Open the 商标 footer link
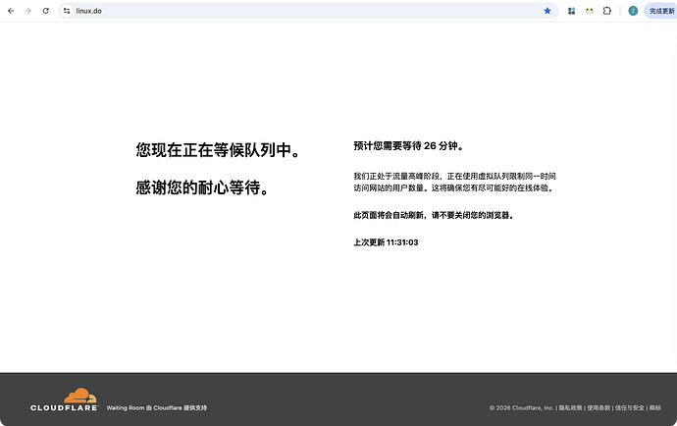 [x=655, y=408]
